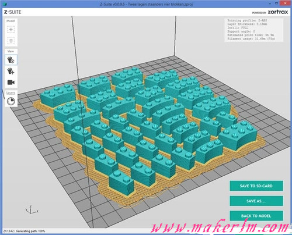Click the Estimated print time line
Image resolution: width=292 pixels, height=235 pixels.
[x=251, y=35]
